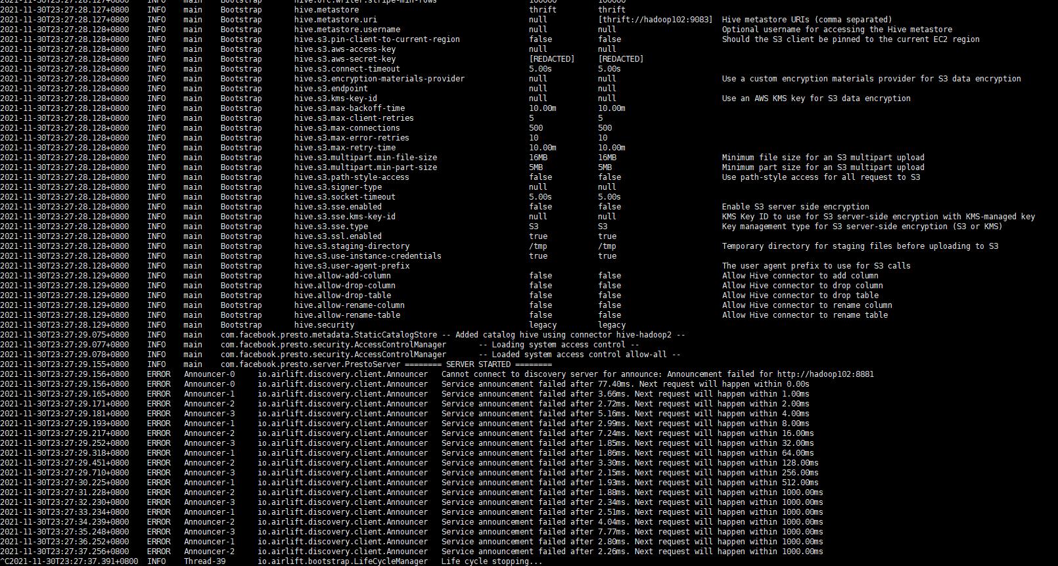Click the hive.s3.aws-access-key property
This screenshot has height=566, width=1058.
[345, 49]
